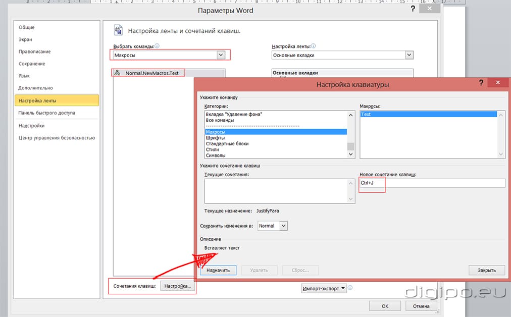The image size is (511, 317).
Task: Click info icon next to Настройка ленты label
Action: pos(314,46)
